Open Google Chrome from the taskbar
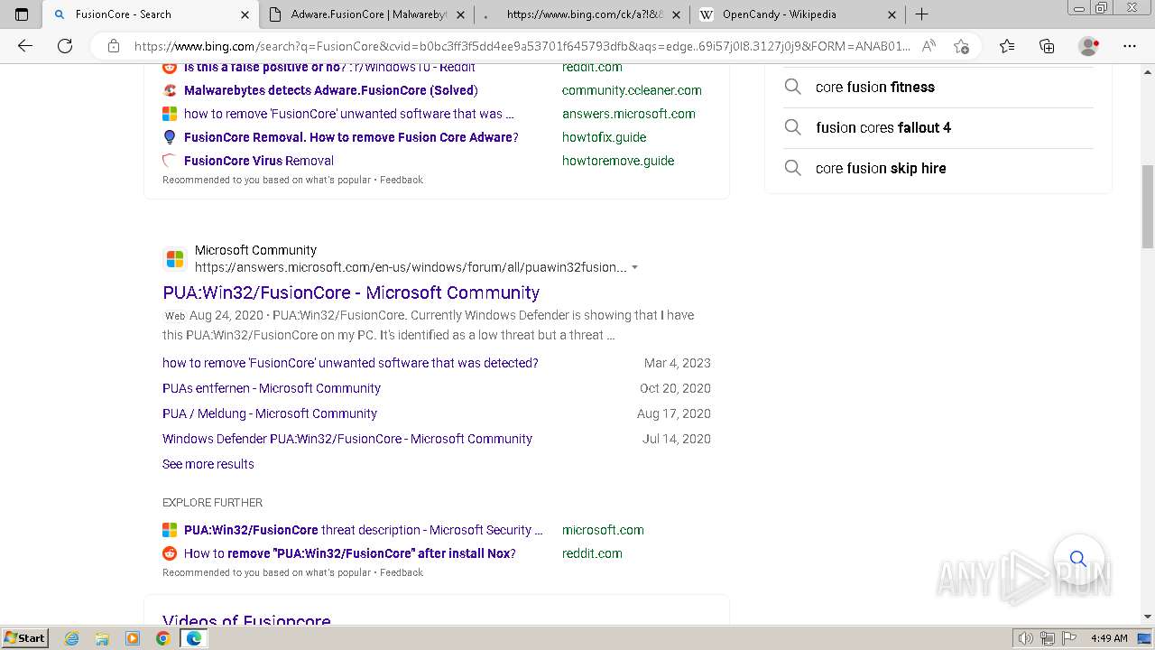The height and width of the screenshot is (650, 1155). (x=162, y=638)
